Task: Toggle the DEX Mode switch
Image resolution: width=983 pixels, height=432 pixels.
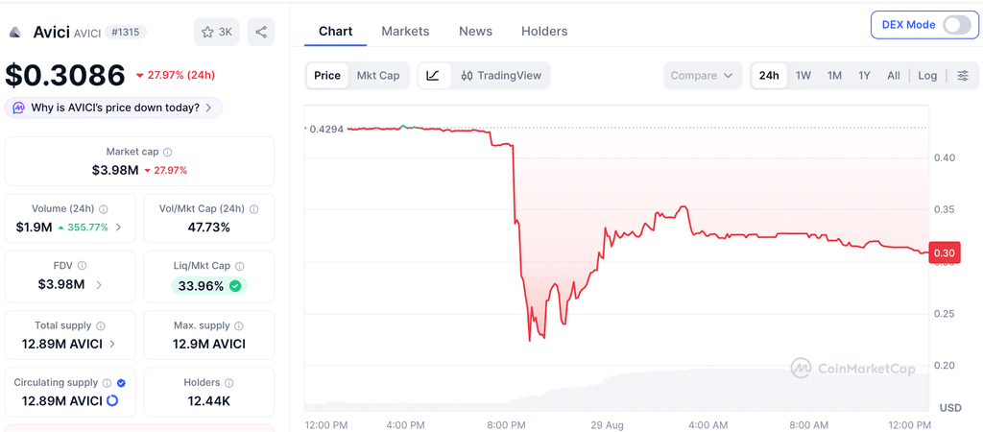Action: tap(957, 25)
